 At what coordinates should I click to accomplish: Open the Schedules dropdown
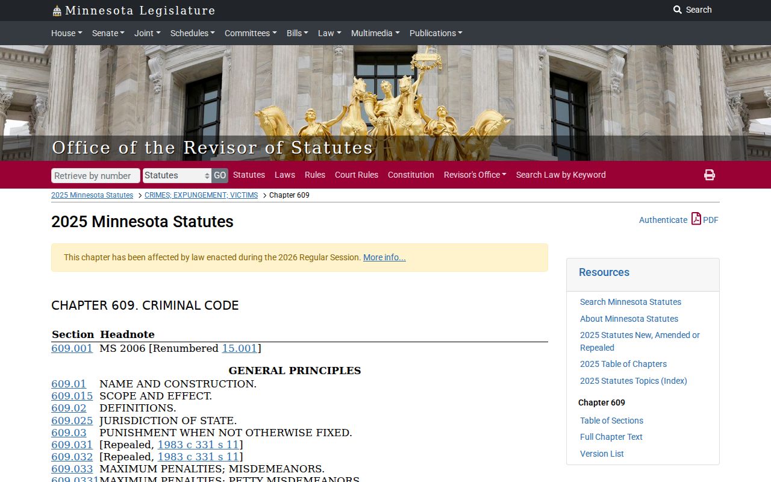tap(192, 33)
